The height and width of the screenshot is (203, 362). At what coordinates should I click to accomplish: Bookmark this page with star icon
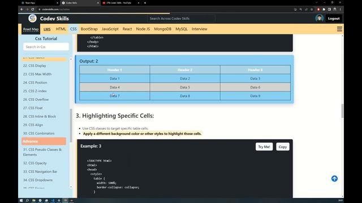[x=312, y=10]
